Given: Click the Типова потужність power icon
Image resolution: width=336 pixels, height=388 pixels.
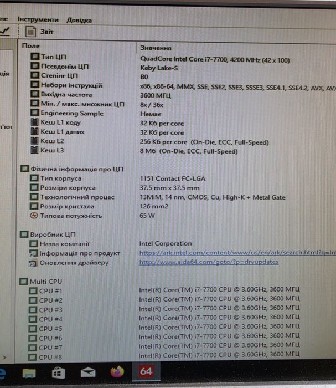Looking at the screenshot, I should pyautogui.click(x=34, y=216).
